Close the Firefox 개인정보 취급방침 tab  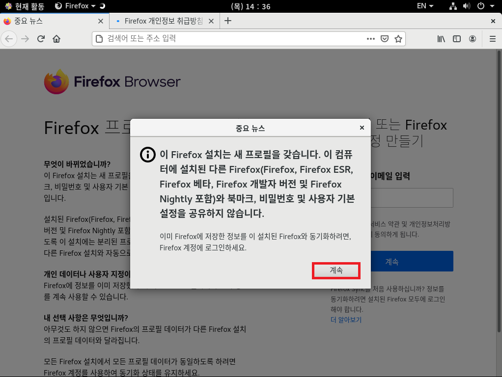(x=211, y=21)
